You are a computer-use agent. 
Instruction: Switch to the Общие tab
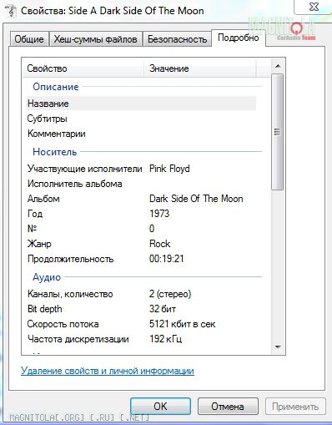click(29, 39)
